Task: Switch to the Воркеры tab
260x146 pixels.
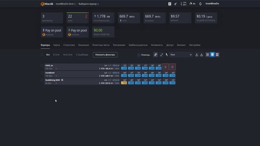Action: pyautogui.click(x=45, y=45)
